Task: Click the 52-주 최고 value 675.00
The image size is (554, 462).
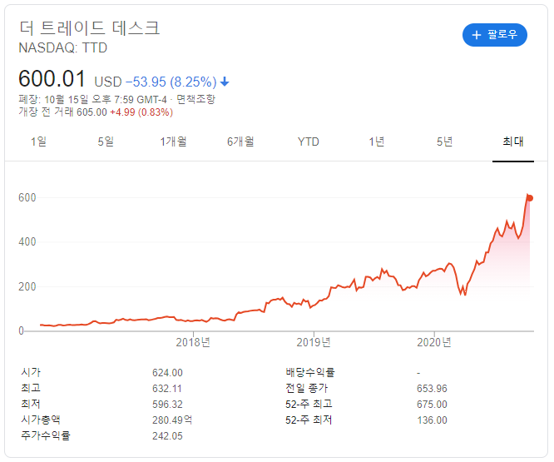Action: coord(432,404)
